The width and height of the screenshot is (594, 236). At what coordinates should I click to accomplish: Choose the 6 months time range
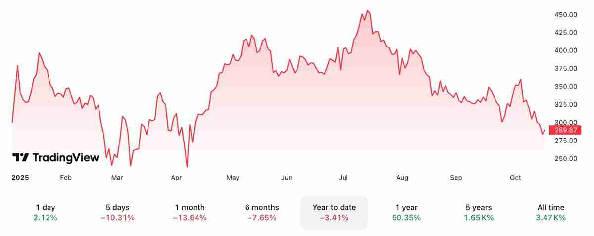pyautogui.click(x=262, y=213)
